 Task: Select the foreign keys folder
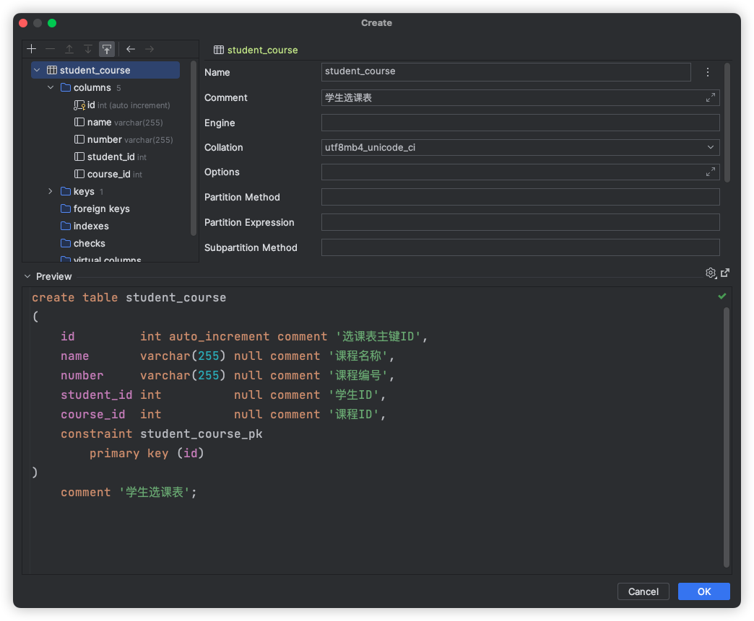click(101, 208)
